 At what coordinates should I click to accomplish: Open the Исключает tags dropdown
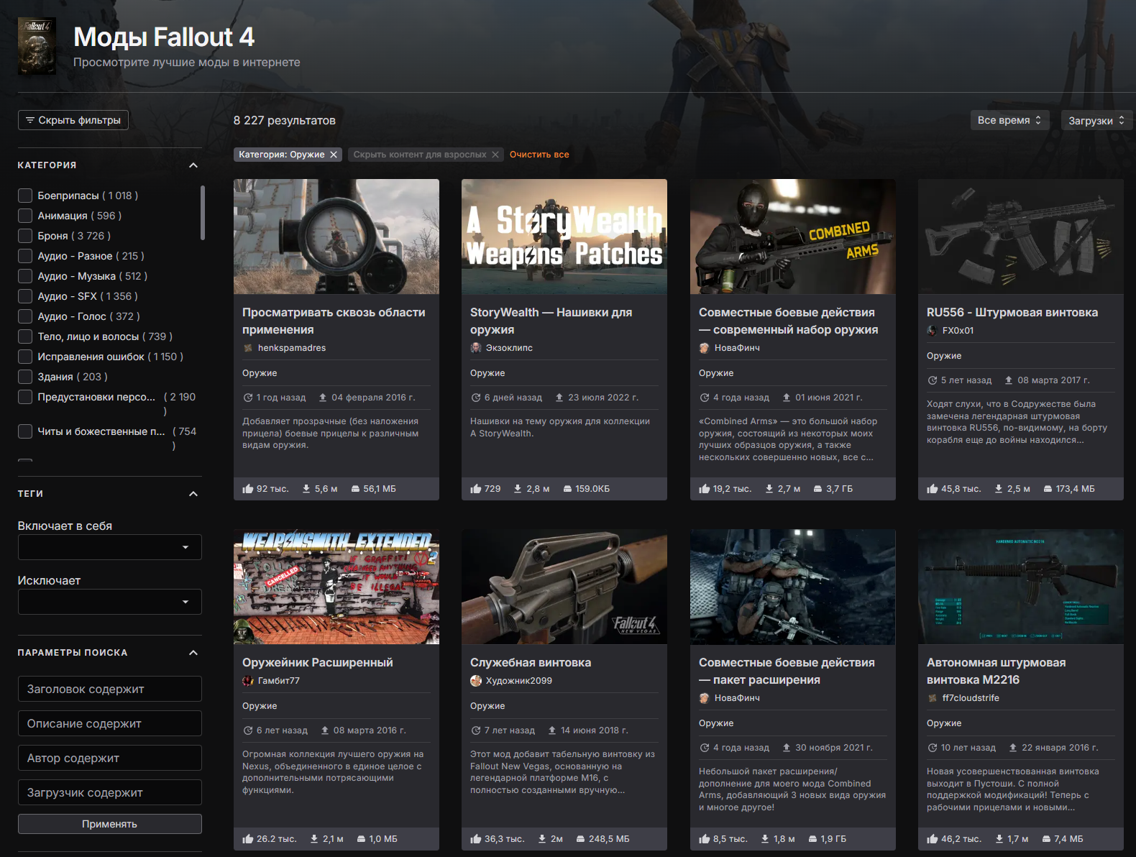[x=110, y=602]
